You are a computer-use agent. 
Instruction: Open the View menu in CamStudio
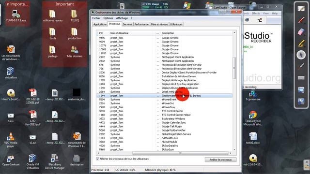pos(265,14)
